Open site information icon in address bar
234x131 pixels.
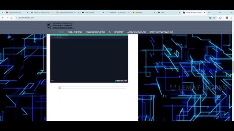pyautogui.click(x=16, y=18)
